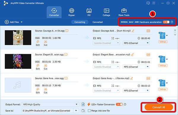Open metadata editor for Elegant Bass output
Image resolution: width=178 pixels, height=115 pixels.
[x=148, y=54]
